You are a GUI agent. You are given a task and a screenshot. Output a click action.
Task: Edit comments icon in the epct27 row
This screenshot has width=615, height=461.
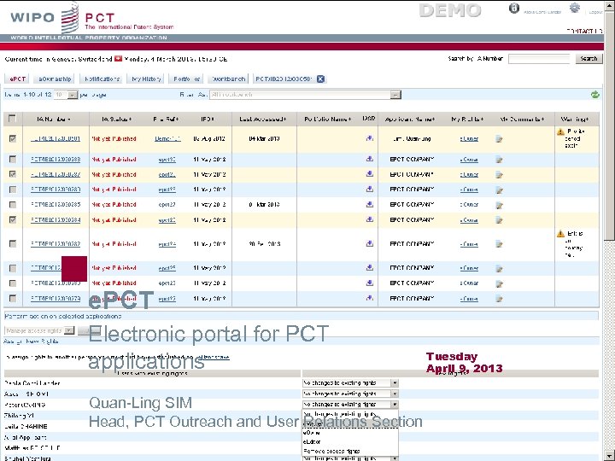click(499, 205)
